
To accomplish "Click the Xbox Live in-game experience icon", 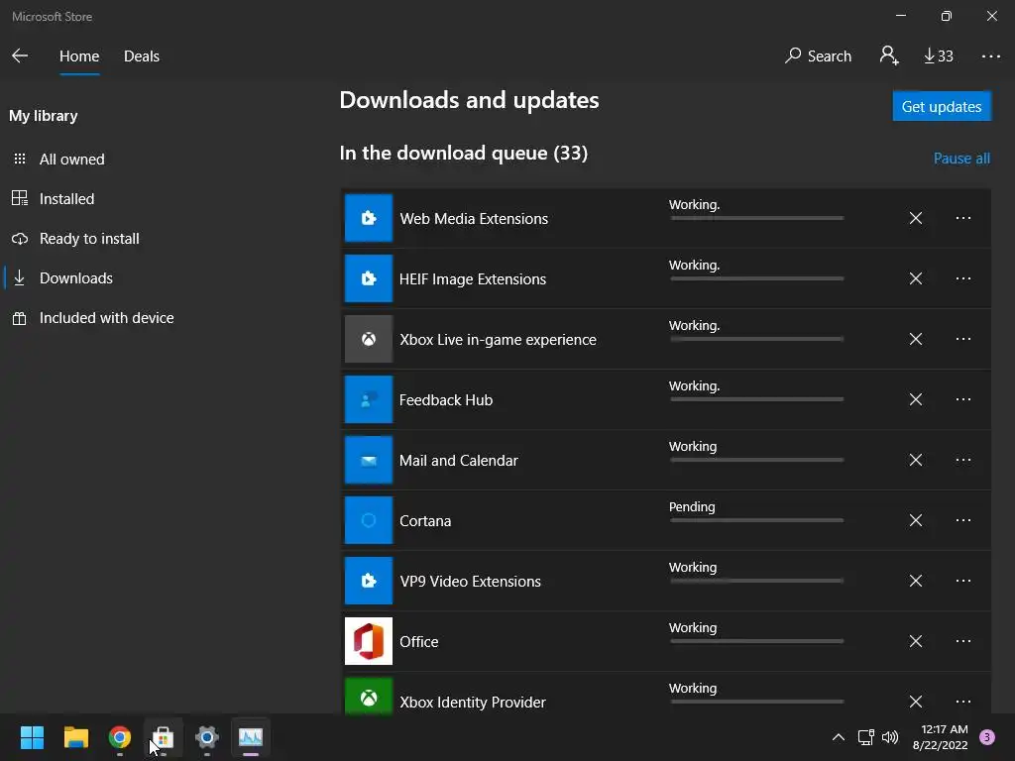I will coord(369,339).
